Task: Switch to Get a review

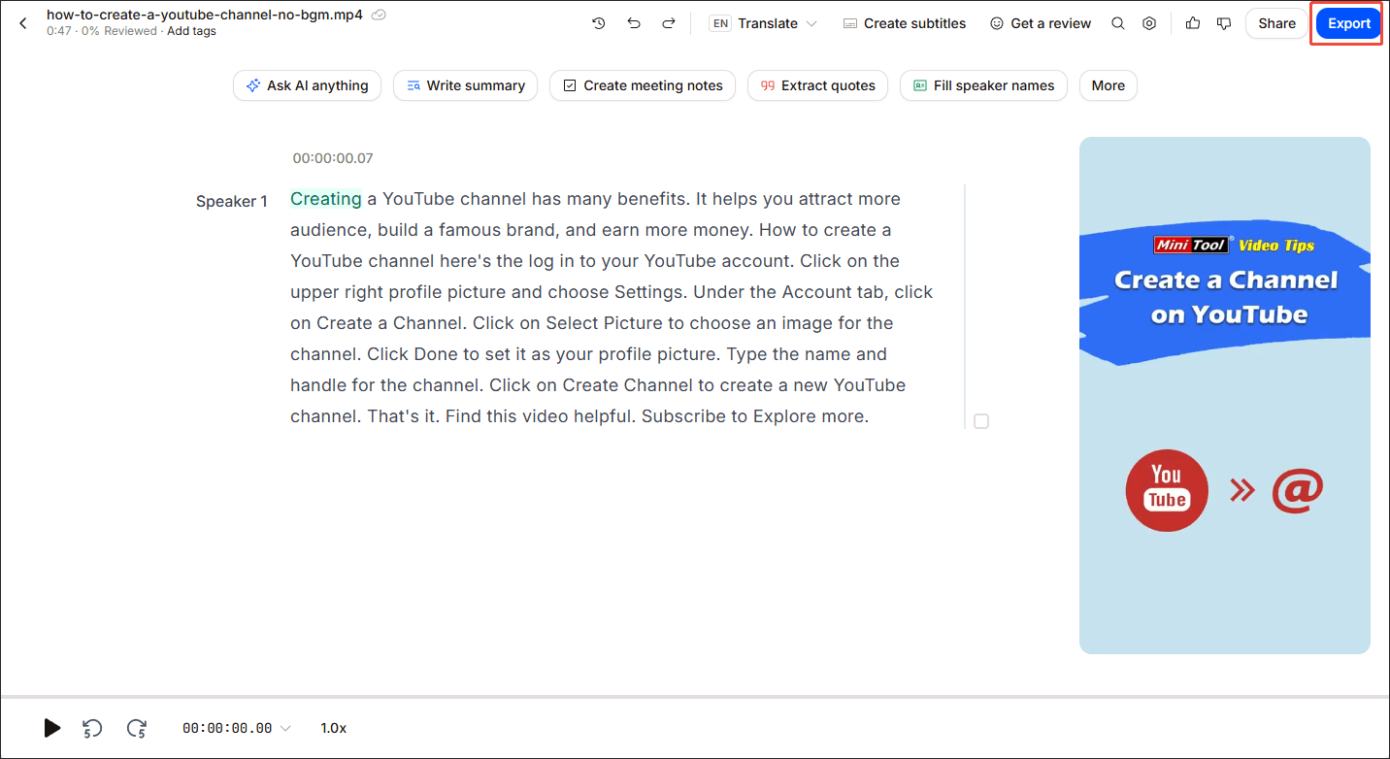Action: point(1040,22)
